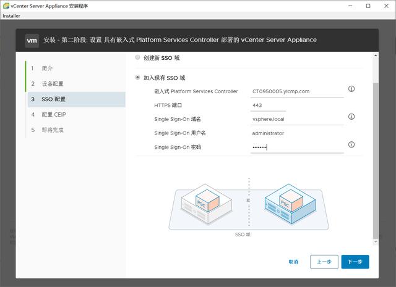The height and width of the screenshot is (287, 396).
Task: Click the right blue PSC server illustration
Action: tap(290, 204)
